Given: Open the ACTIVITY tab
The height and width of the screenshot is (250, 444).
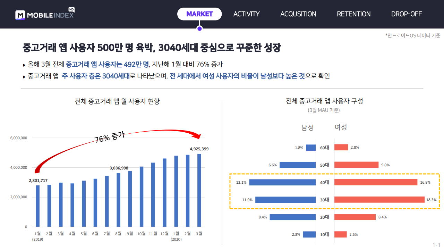Looking at the screenshot, I should coord(246,14).
